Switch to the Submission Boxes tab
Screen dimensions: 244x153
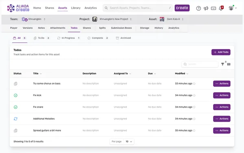tap(121, 28)
